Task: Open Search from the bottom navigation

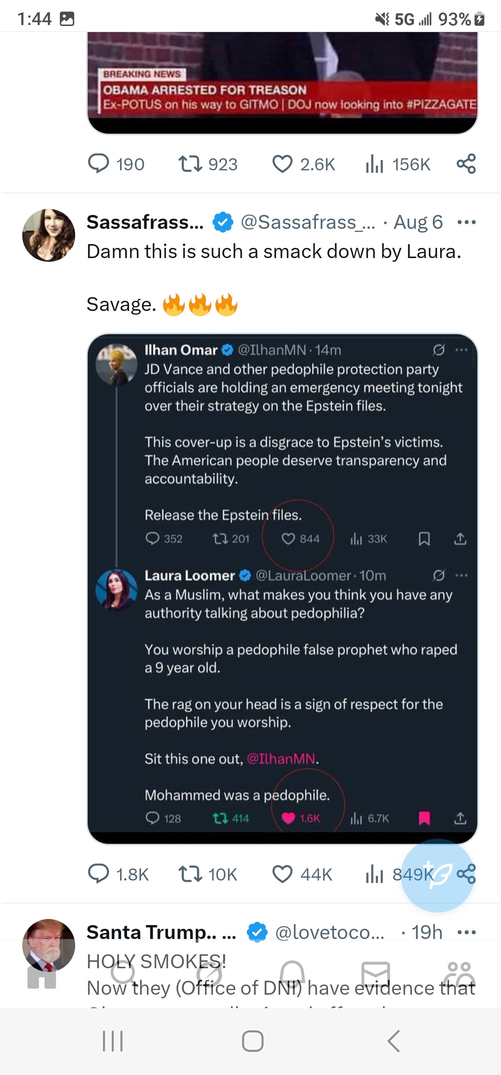Action: pyautogui.click(x=123, y=972)
